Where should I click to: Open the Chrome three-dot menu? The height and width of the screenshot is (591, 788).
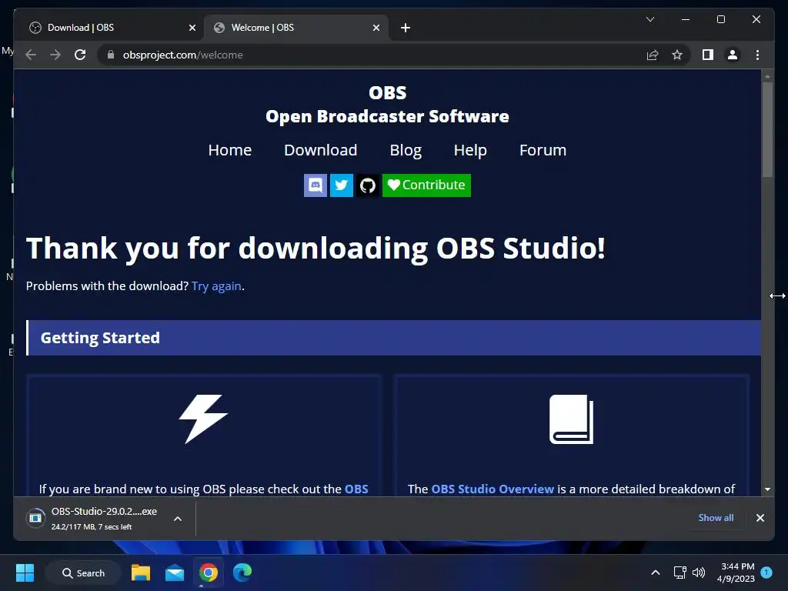pos(757,55)
